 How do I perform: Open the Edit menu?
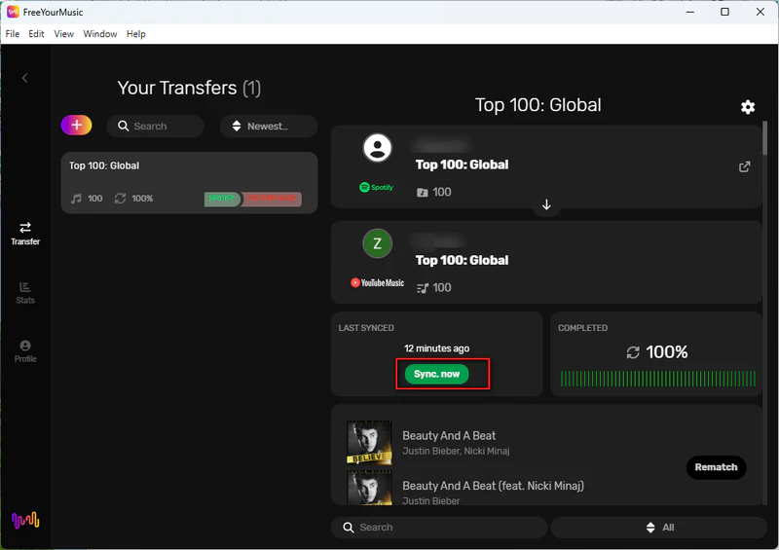pyautogui.click(x=36, y=34)
